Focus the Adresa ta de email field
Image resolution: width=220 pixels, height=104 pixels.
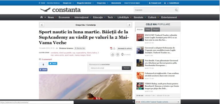coord(105,68)
